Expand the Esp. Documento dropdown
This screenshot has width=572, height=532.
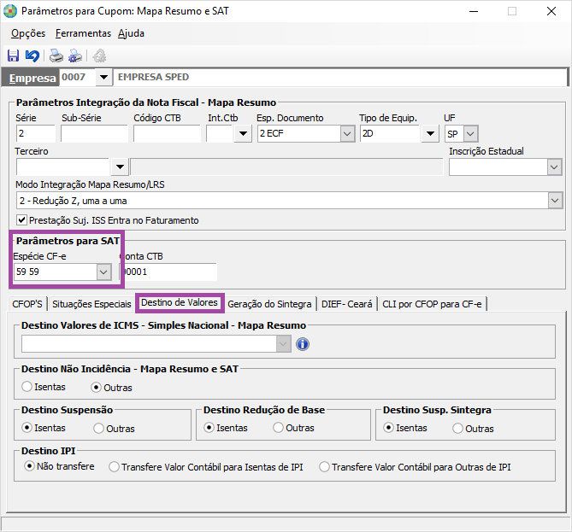[x=346, y=134]
